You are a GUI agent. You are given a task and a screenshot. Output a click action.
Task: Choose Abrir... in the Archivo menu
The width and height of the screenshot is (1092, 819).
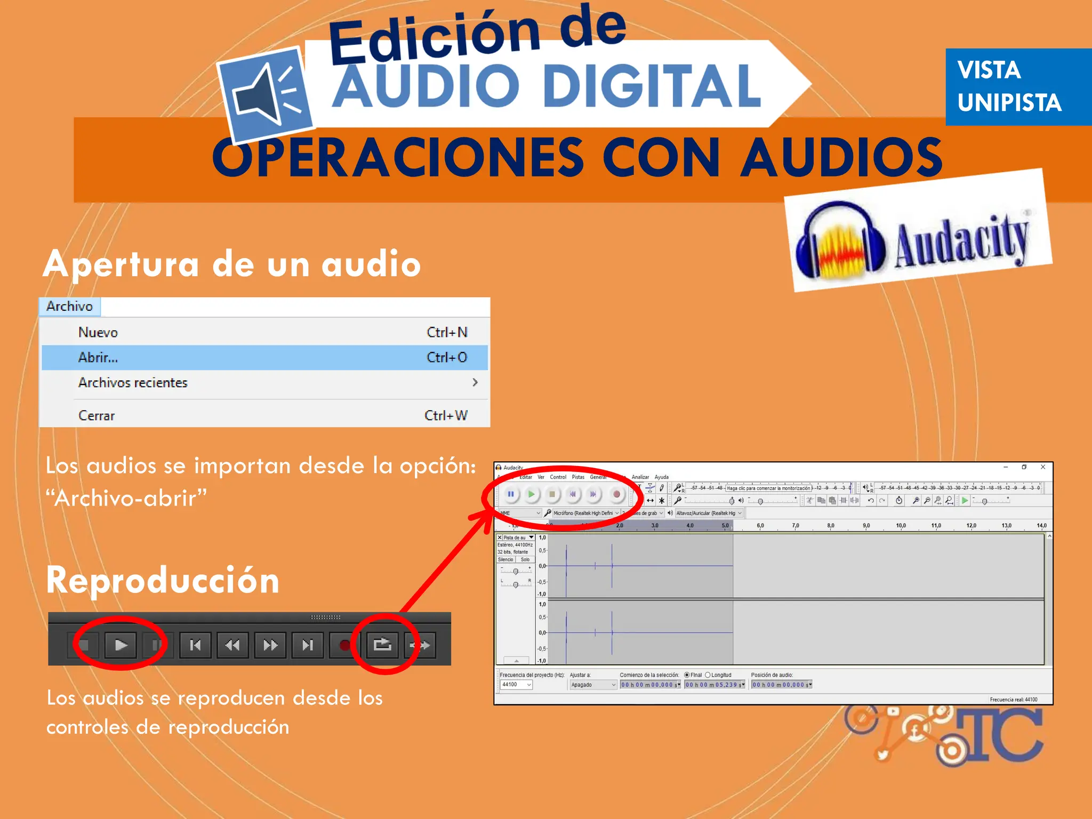[264, 357]
